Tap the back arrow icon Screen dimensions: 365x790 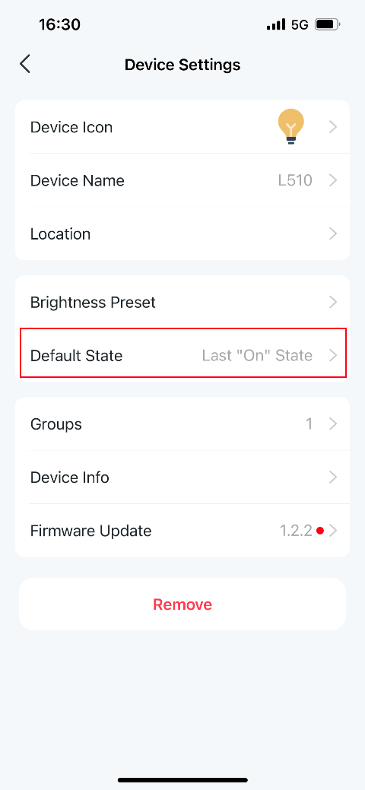pyautogui.click(x=24, y=64)
